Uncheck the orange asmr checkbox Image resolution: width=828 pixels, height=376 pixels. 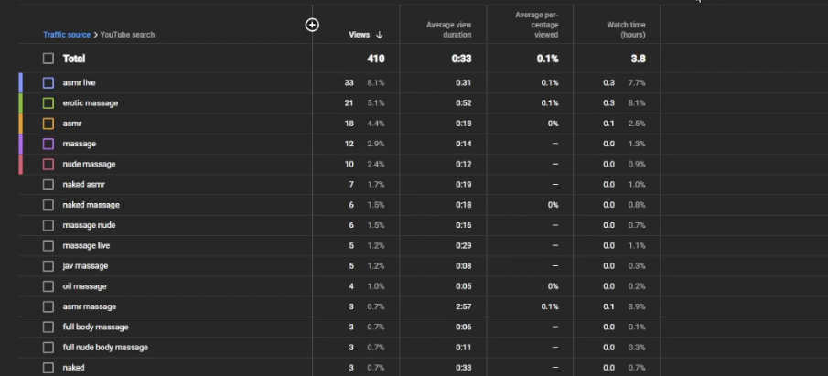(x=48, y=124)
